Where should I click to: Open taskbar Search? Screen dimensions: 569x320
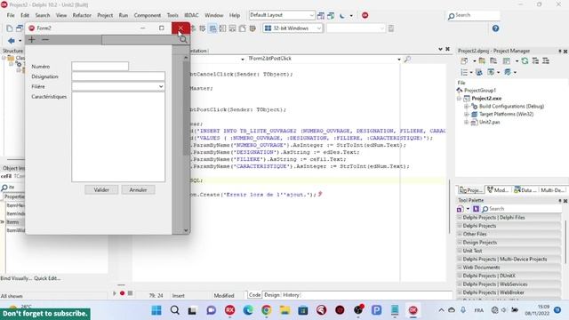[175, 310]
